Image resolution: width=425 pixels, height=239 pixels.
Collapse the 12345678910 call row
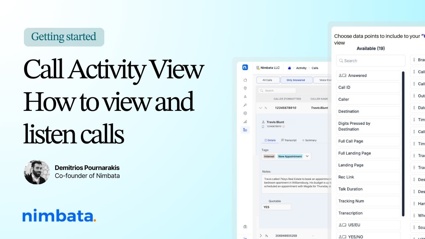[x=260, y=108]
